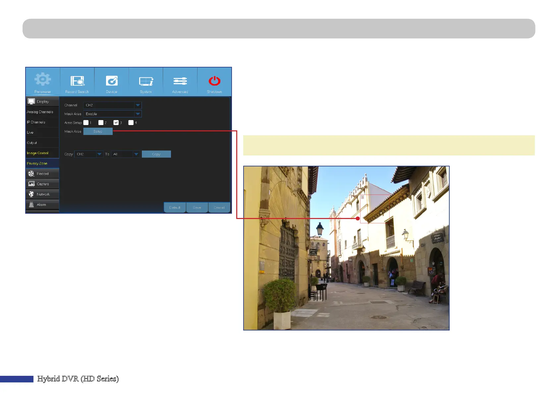Switch to Image Control page

tap(42, 153)
